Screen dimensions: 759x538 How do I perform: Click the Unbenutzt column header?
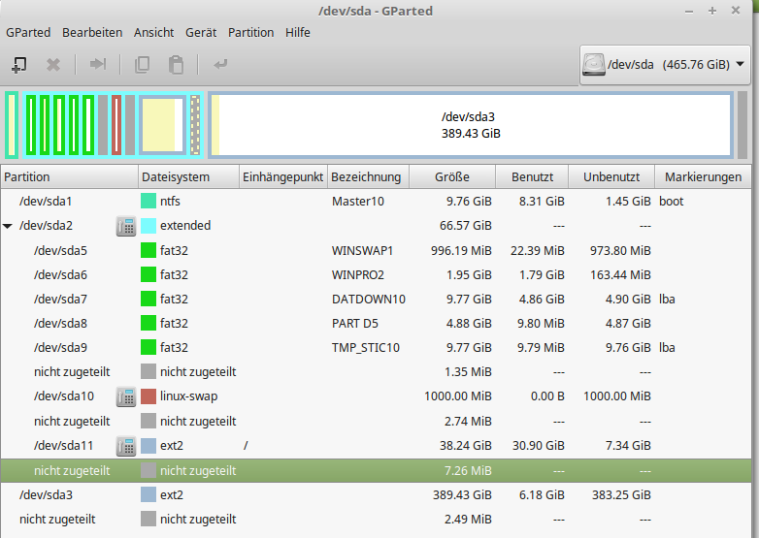(x=611, y=177)
